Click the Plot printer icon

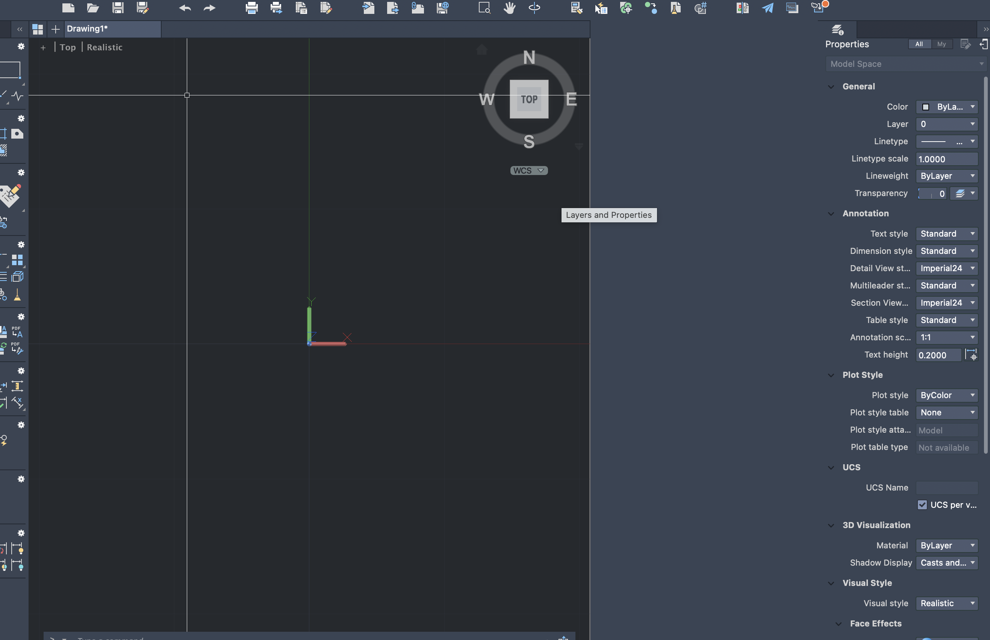(251, 8)
